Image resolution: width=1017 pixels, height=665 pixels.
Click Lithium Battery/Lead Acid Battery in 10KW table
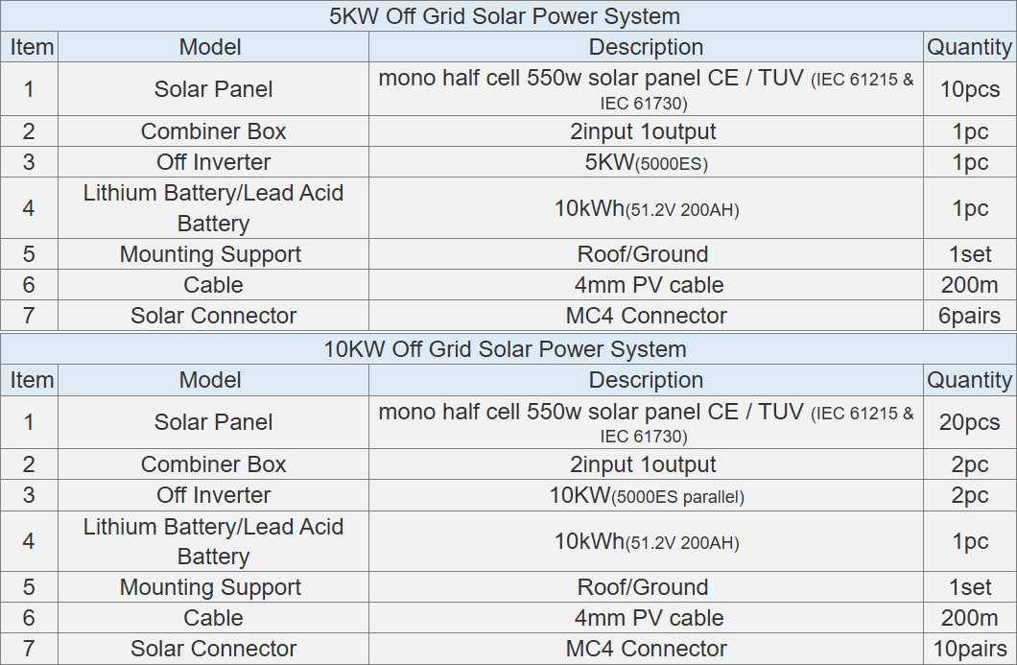click(x=213, y=541)
